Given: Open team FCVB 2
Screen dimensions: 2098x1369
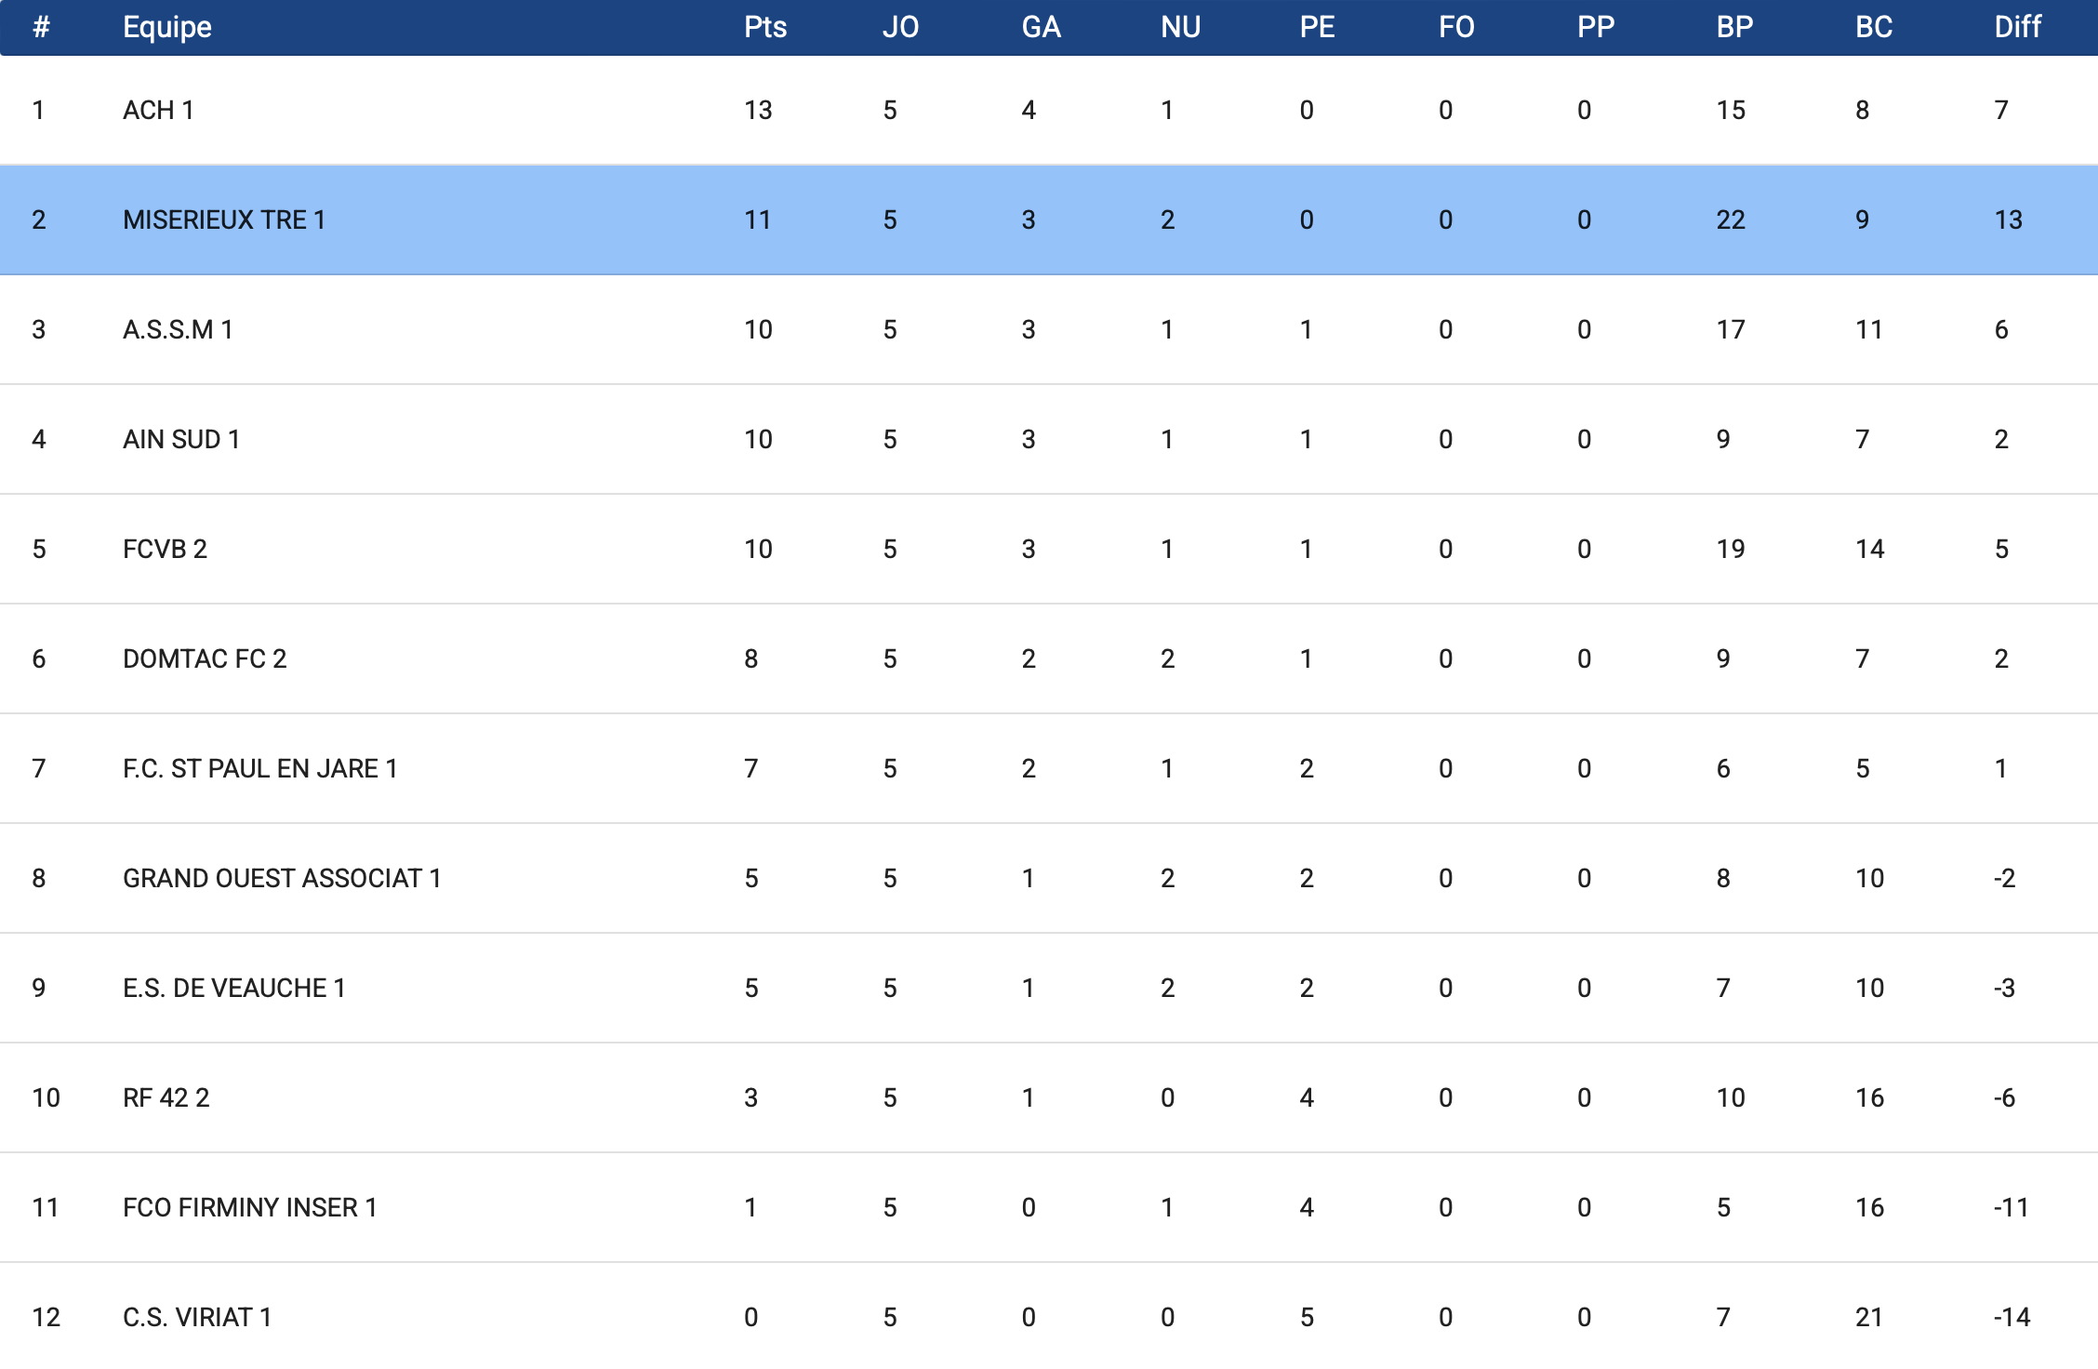Looking at the screenshot, I should click(165, 550).
